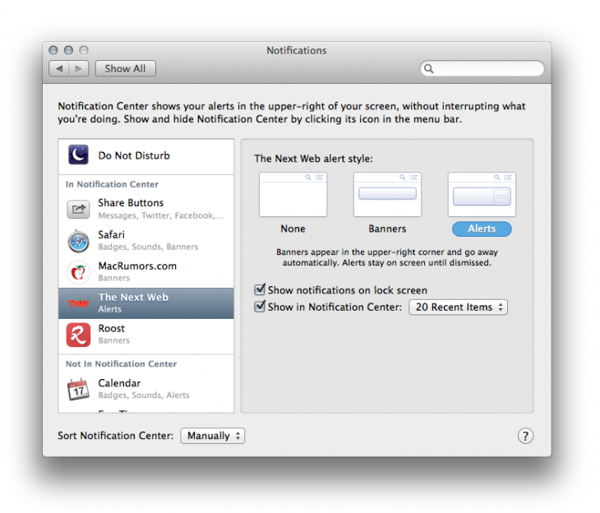Choose the Alerts alert style thumbnail
Screen dimensions: 600x513
[482, 195]
